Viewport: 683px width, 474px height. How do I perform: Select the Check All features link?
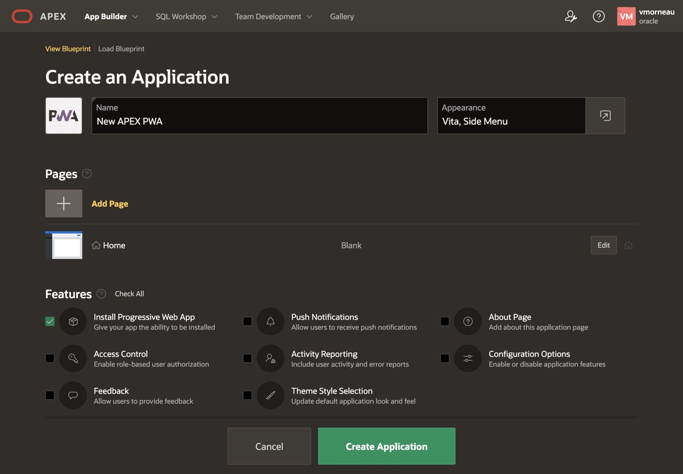pyautogui.click(x=129, y=294)
